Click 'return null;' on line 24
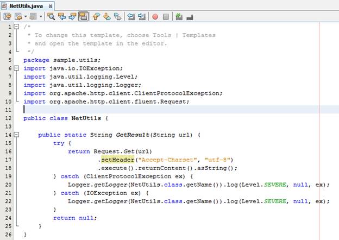Viewport: 339px width, 240px height. tap(75, 218)
